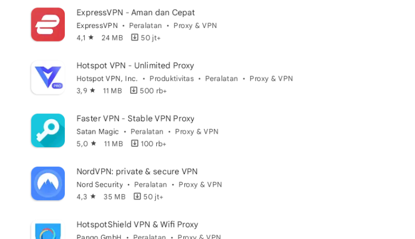Click the Hotspot VPN 500 rb+ download icon
The height and width of the screenshot is (239, 415).
133,91
